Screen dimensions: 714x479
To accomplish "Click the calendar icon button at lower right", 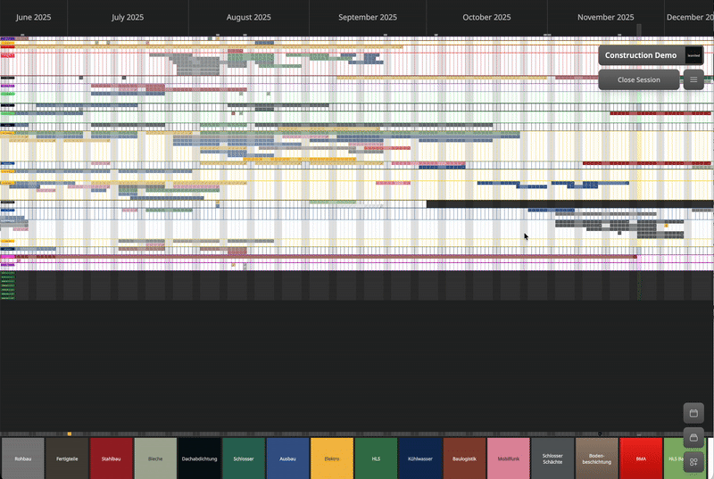I will (693, 413).
